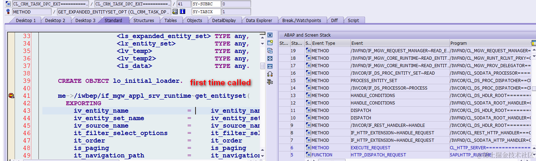Viewport: 536px width, 161px height.
Task: Click the stack icon in row 10
Action: click(308, 118)
